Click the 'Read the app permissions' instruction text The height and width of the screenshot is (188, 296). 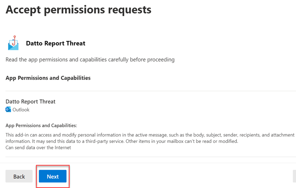[x=90, y=60]
